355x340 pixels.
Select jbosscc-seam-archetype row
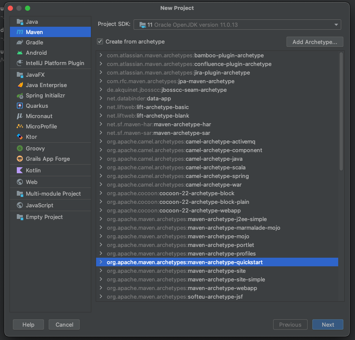(x=217, y=90)
